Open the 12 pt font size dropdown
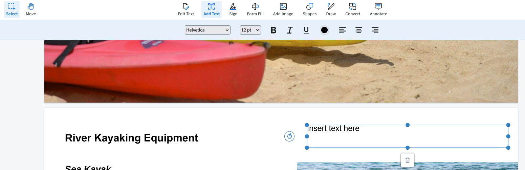The image size is (525, 170). pyautogui.click(x=250, y=30)
